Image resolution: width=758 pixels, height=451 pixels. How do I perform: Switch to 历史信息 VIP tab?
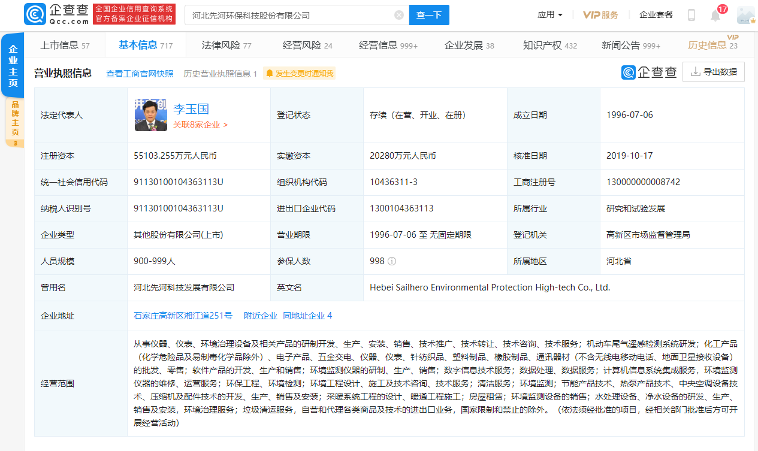tap(713, 44)
